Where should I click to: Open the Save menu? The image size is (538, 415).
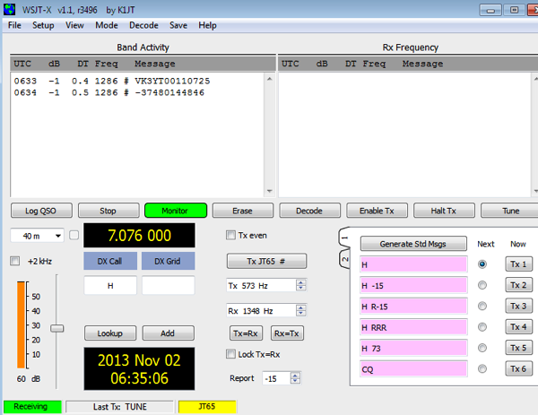click(x=178, y=25)
